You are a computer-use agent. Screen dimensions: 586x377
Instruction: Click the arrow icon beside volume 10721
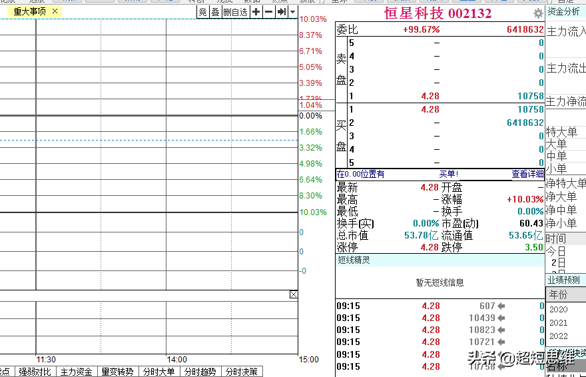click(501, 342)
